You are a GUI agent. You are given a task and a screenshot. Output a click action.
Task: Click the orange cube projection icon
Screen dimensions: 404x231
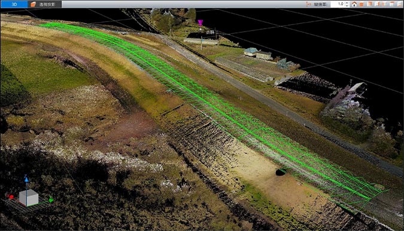point(33,4)
